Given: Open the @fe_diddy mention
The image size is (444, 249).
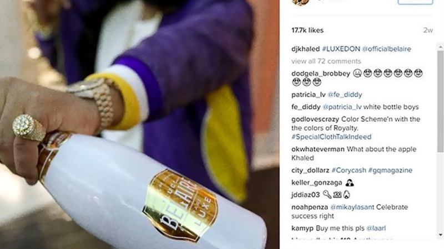Looking at the screenshot, I should [x=345, y=95].
